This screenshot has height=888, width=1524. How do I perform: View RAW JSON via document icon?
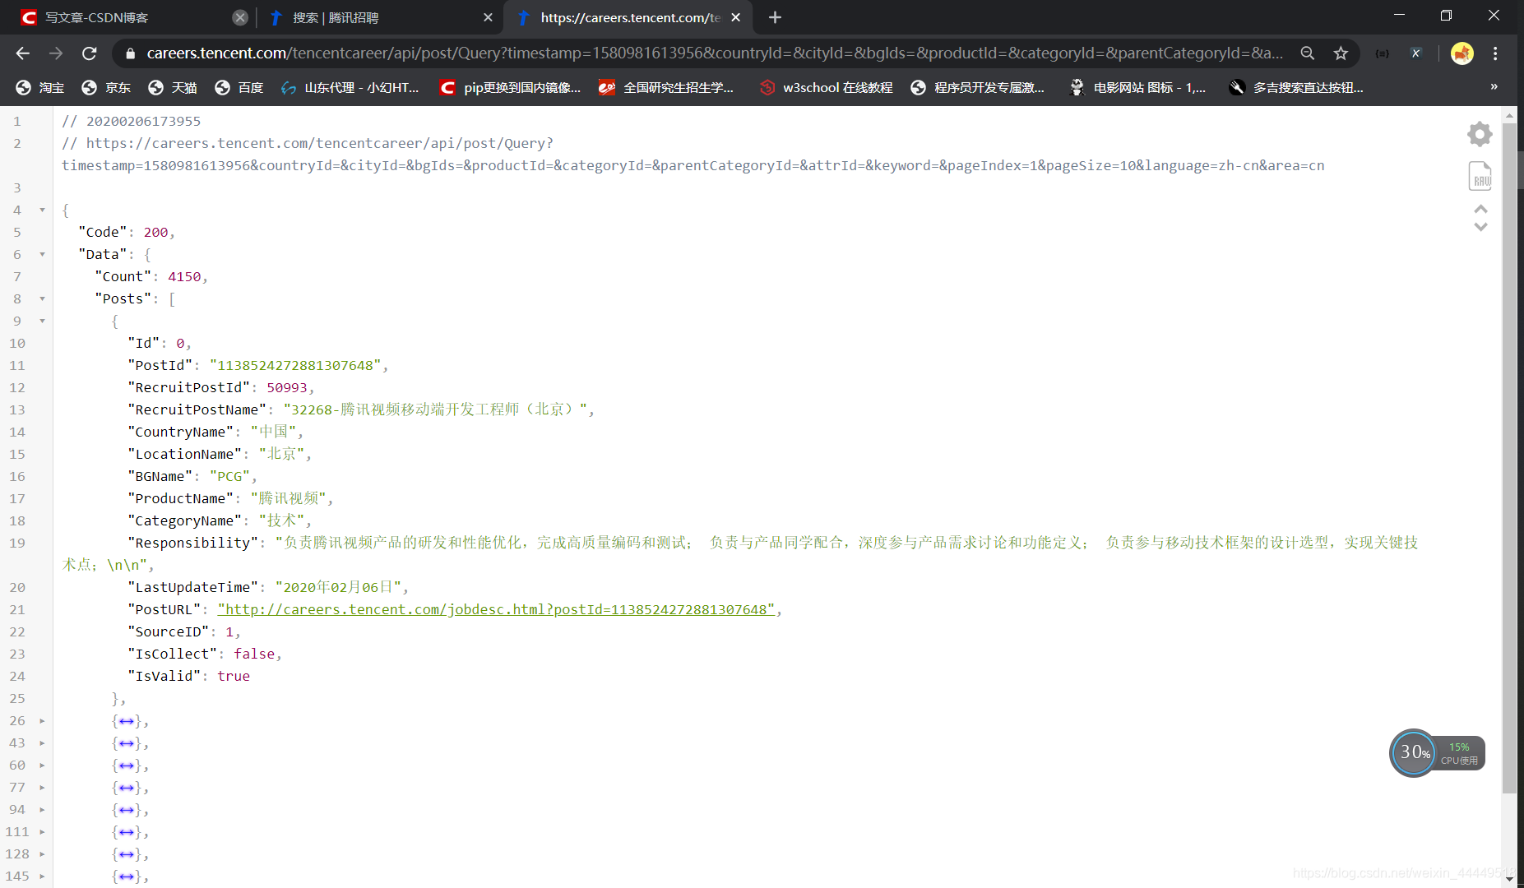coord(1480,176)
